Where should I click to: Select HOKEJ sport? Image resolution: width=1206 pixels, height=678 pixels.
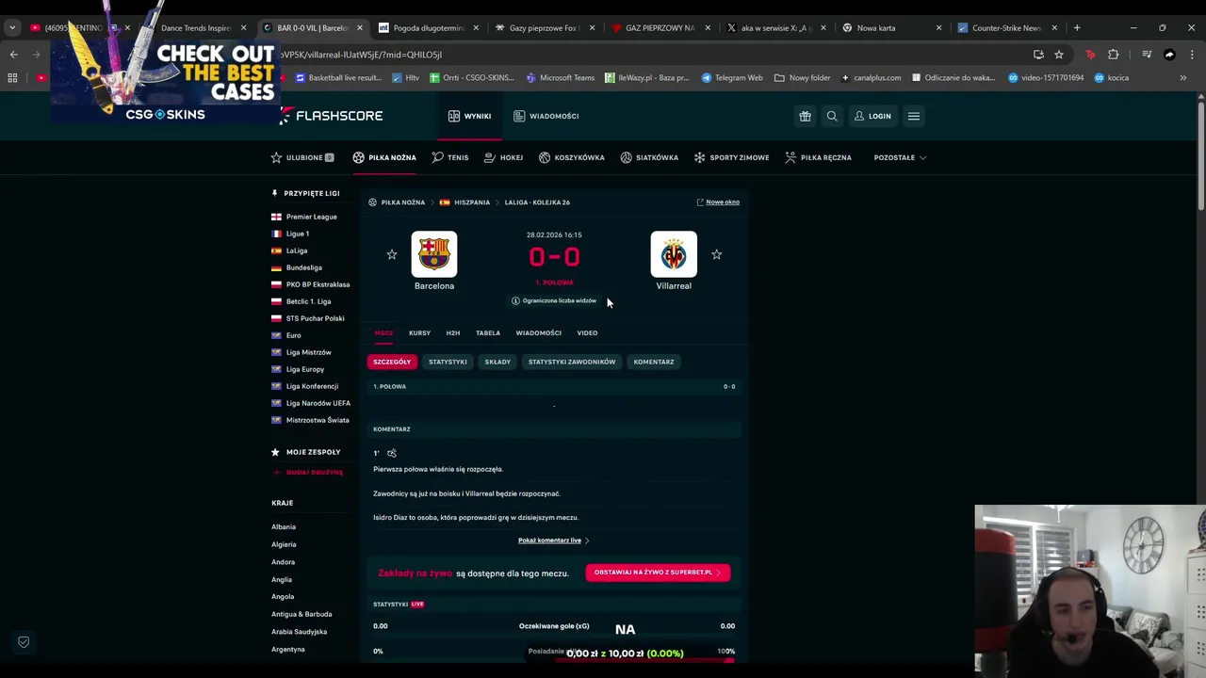coord(503,157)
